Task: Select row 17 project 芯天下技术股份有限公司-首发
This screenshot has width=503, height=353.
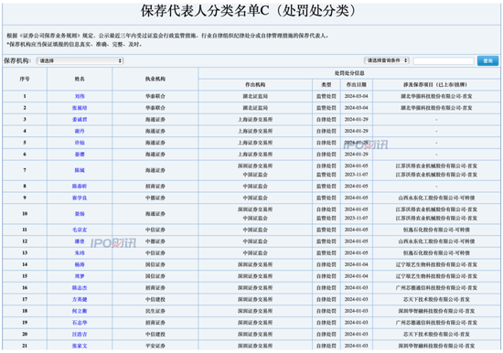Action: tap(436, 299)
